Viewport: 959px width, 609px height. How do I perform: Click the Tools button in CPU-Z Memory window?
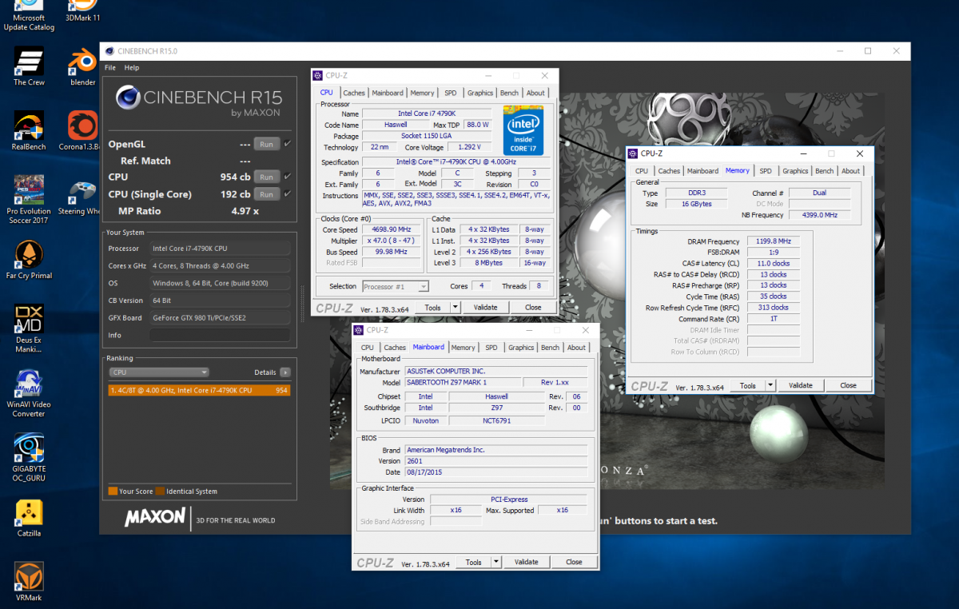(748, 385)
